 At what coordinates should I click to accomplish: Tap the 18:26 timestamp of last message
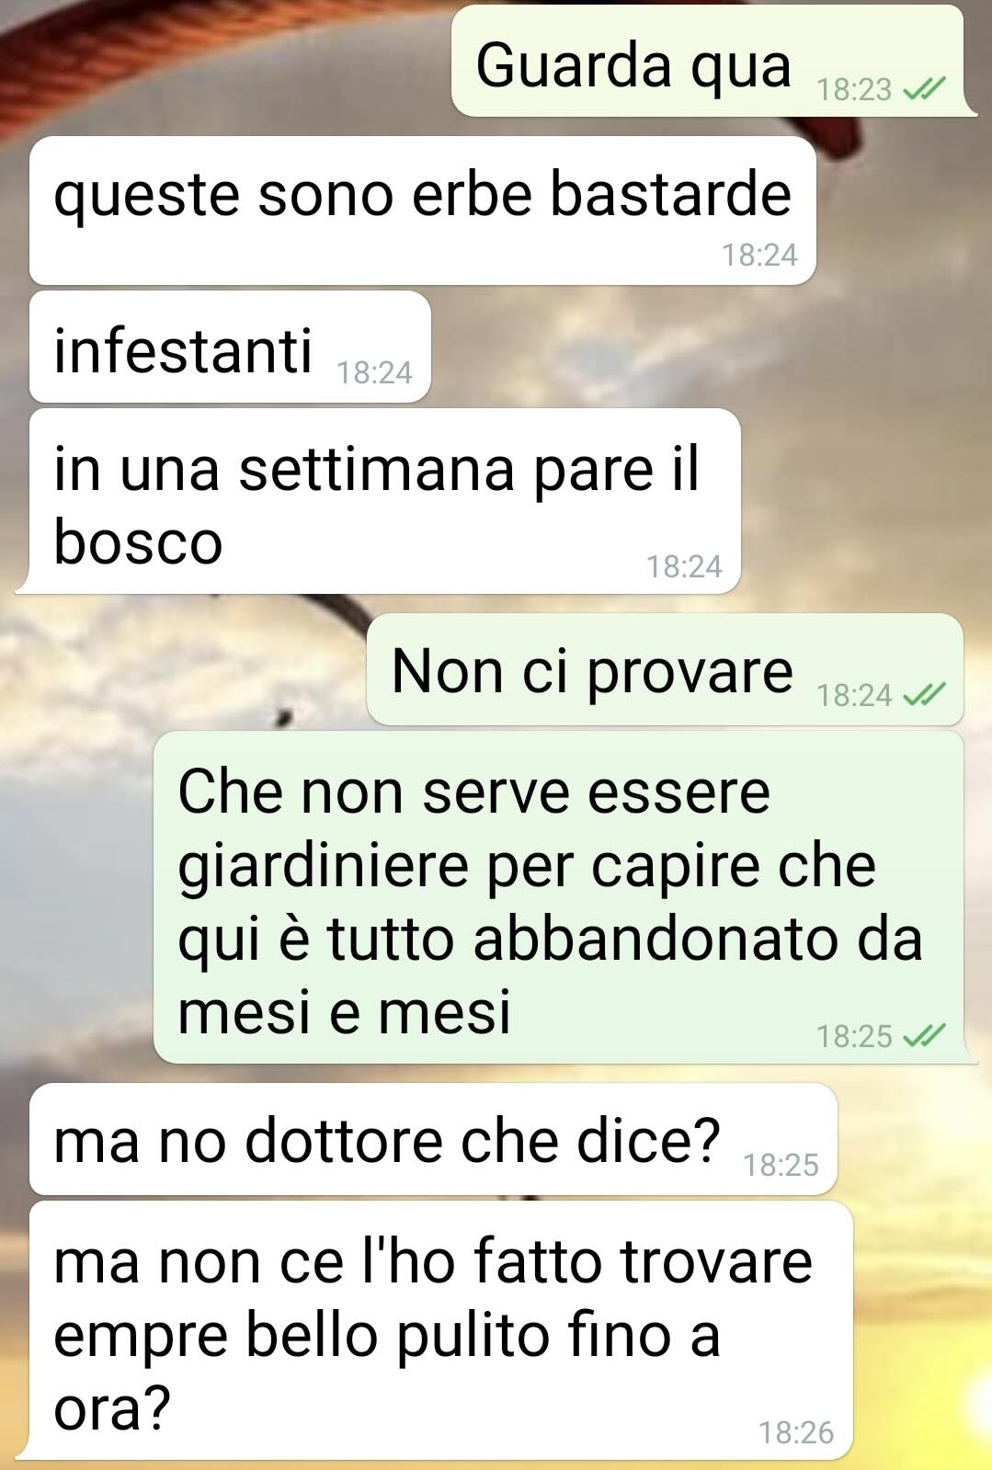tap(796, 1432)
